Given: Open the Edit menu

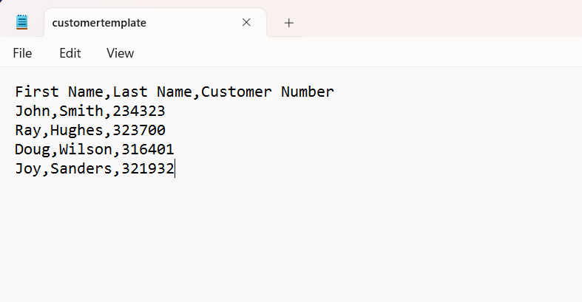Looking at the screenshot, I should coord(70,53).
